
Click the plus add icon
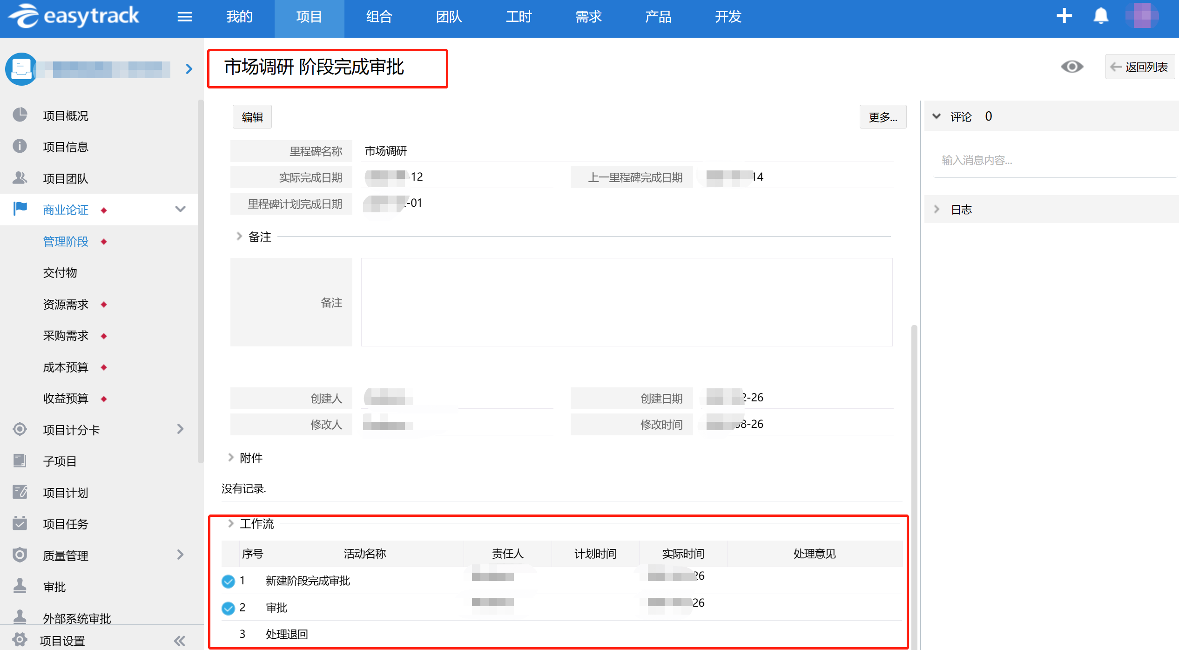[x=1064, y=16]
